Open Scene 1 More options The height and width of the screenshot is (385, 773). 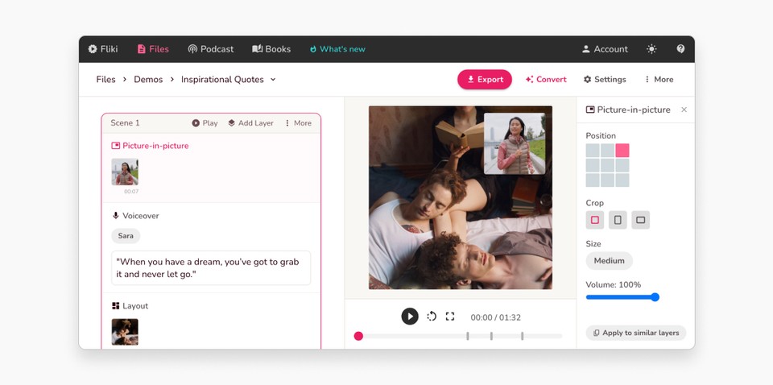tap(298, 123)
